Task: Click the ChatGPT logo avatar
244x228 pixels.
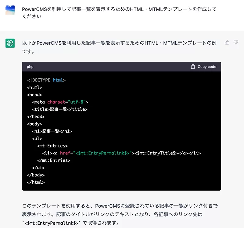Action: [x=10, y=43]
